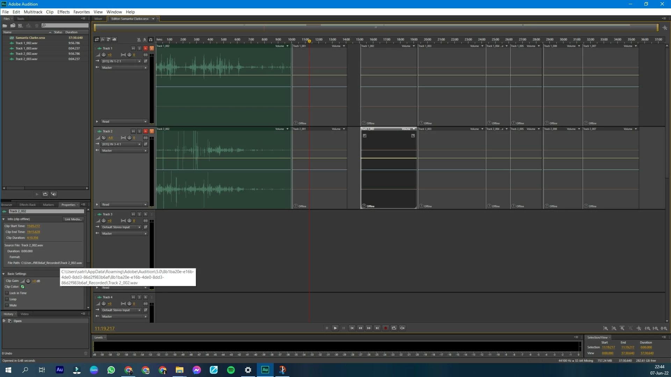Toggle snapping magnet icon

[151, 39]
